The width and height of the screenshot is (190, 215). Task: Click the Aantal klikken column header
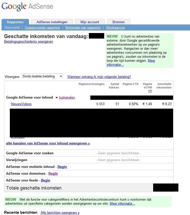click(x=114, y=86)
